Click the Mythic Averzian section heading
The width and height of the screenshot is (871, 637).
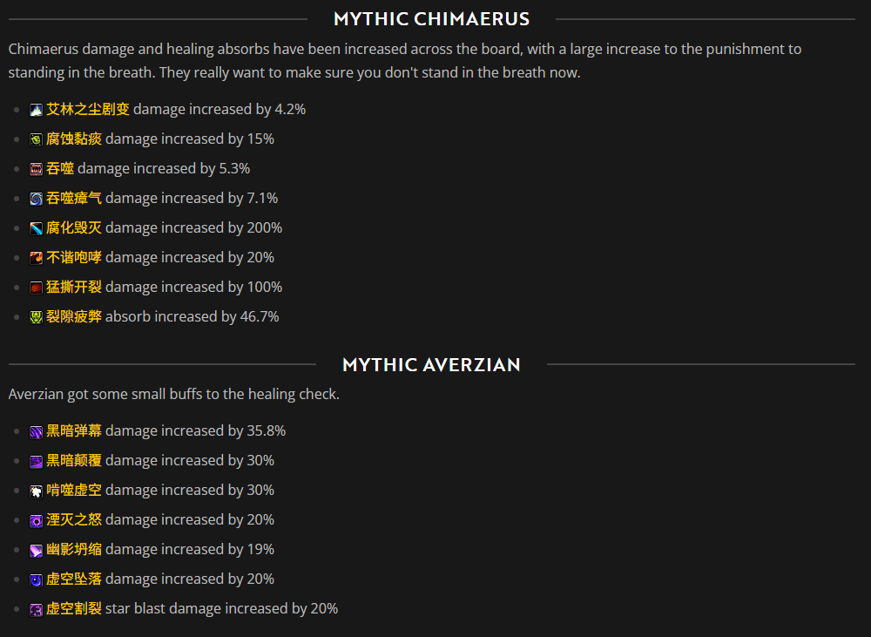point(432,364)
